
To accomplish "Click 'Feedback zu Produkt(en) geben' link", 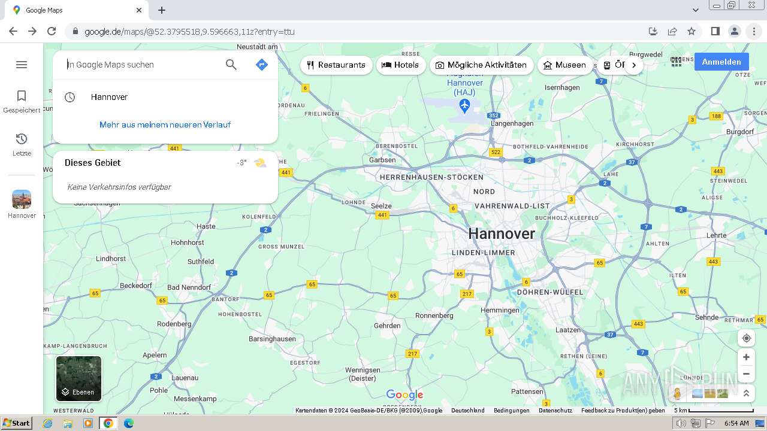I will coord(623,411).
